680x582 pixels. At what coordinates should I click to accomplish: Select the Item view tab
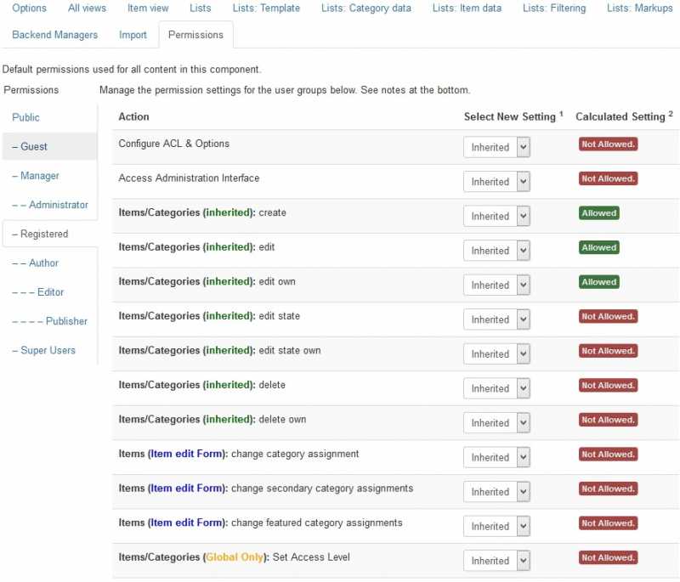148,8
